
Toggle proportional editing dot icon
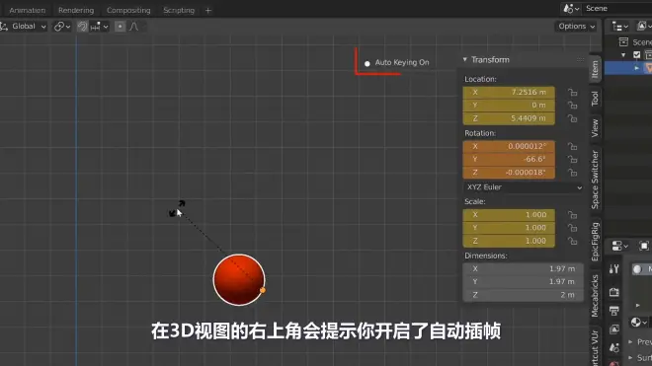tap(120, 27)
